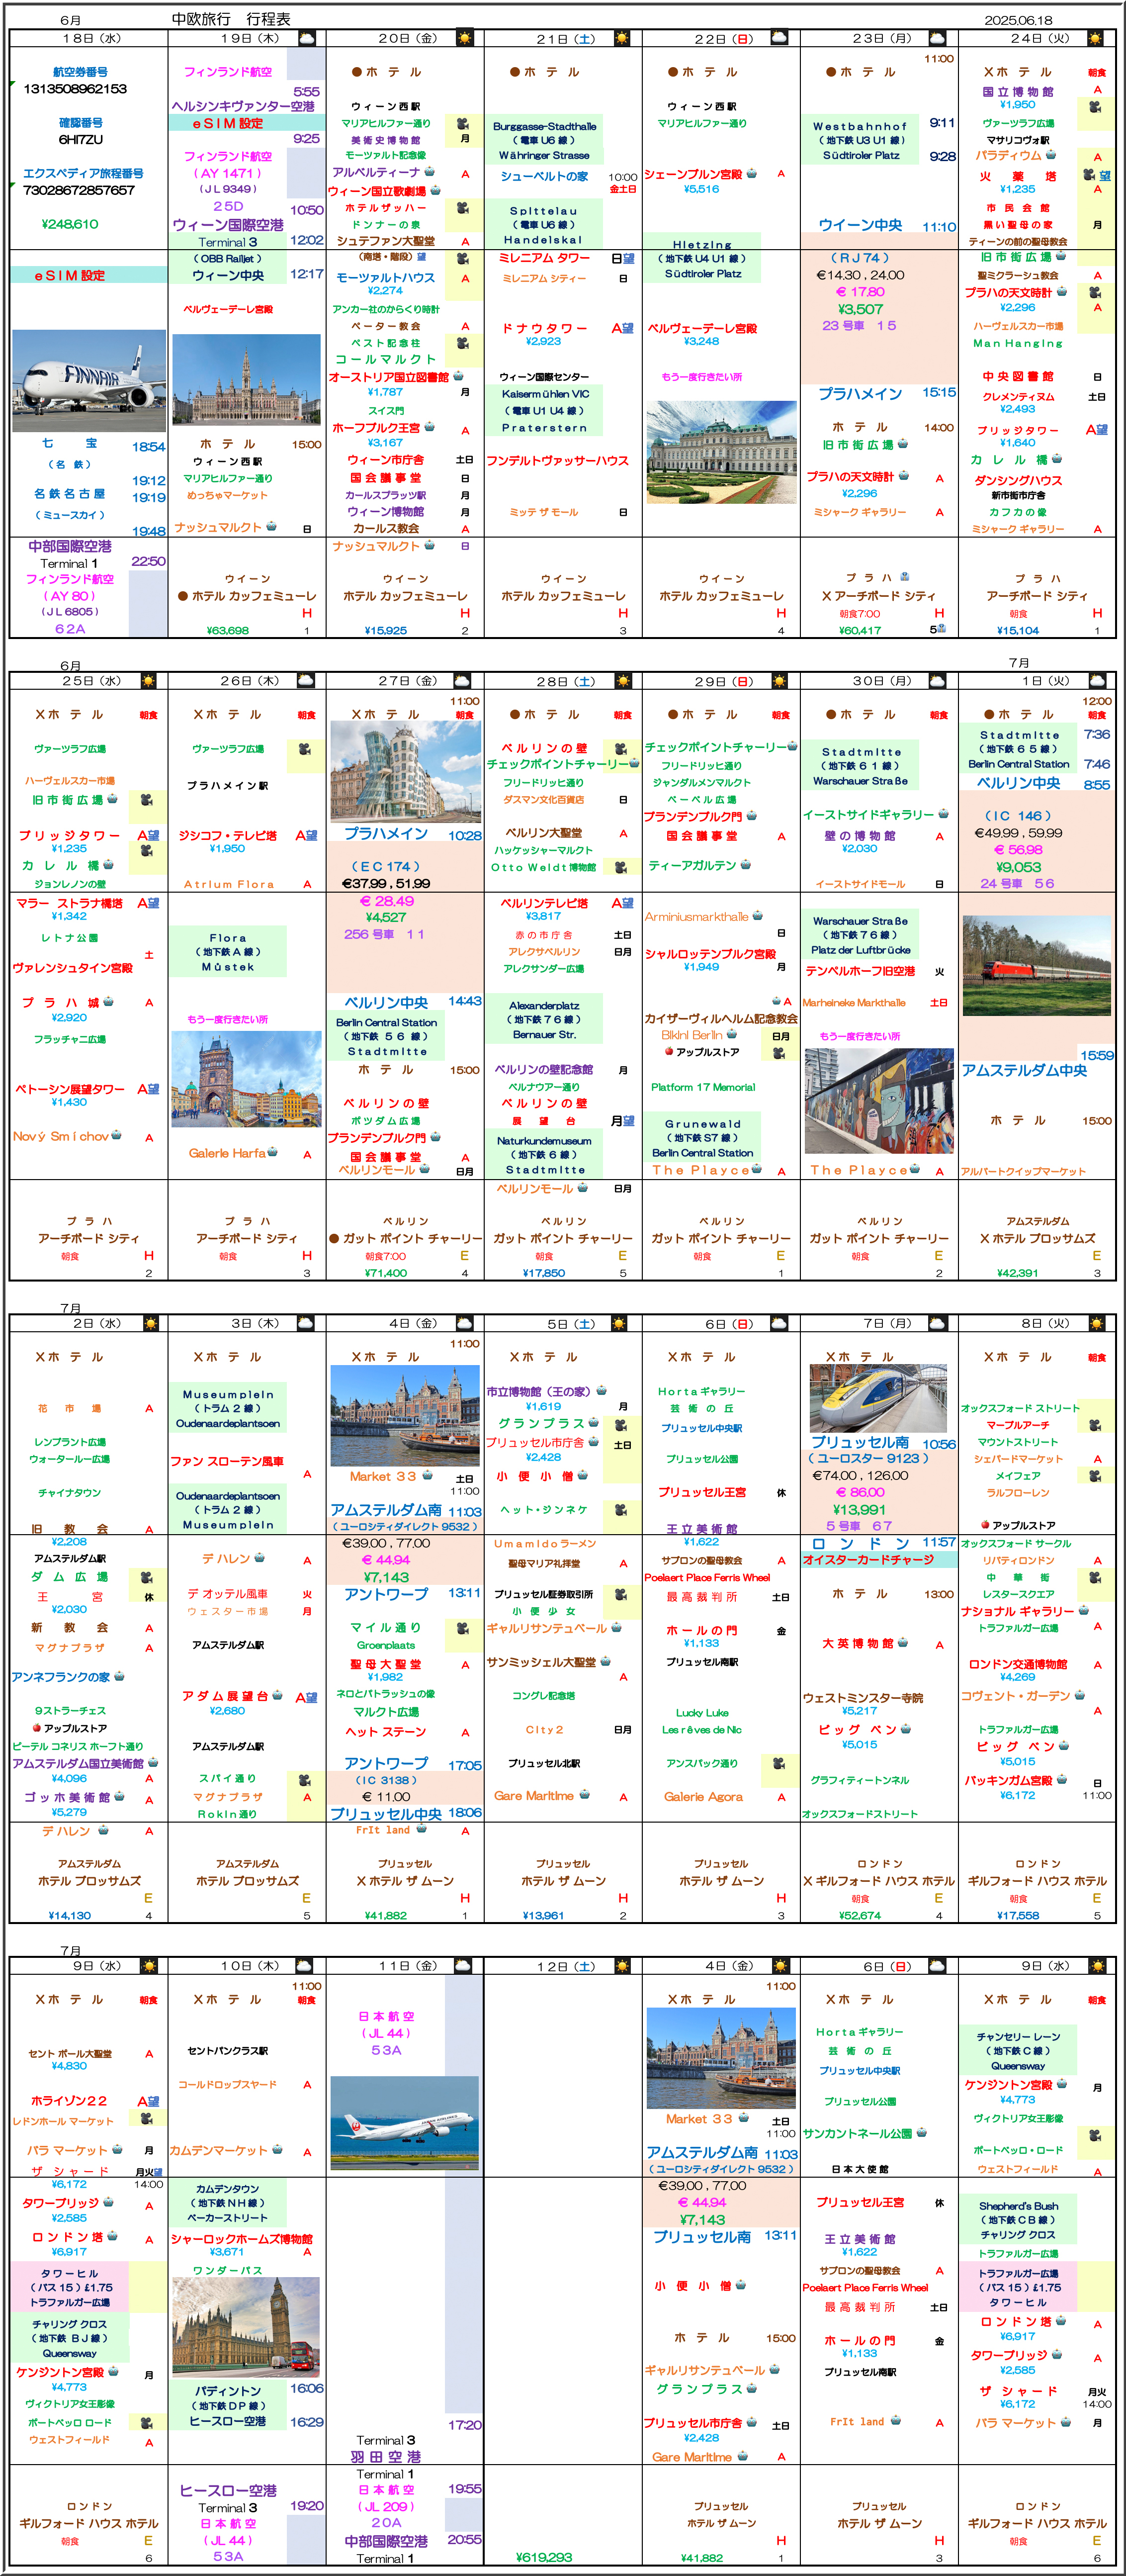Select the cloudy icon next to 26日(木)
The width and height of the screenshot is (1126, 2576).
pos(306,681)
